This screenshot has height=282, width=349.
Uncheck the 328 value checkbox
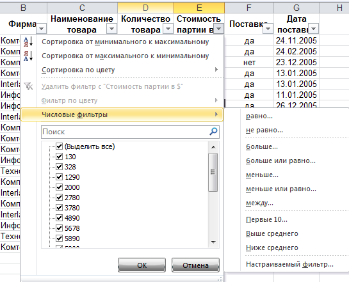[x=59, y=167]
